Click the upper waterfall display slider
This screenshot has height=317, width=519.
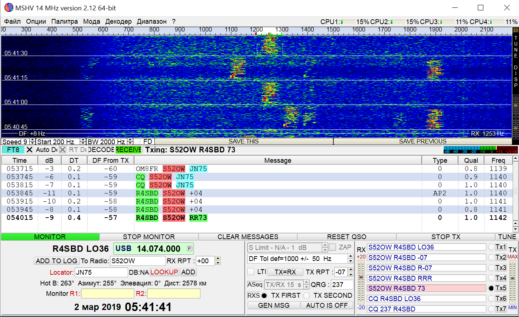(x=515, y=105)
